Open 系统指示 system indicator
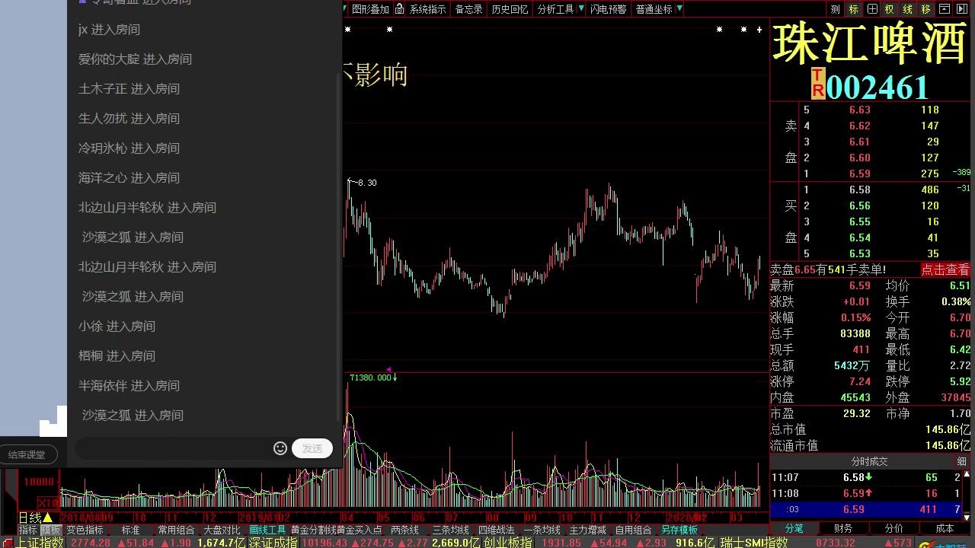This screenshot has height=548, width=975. point(428,9)
